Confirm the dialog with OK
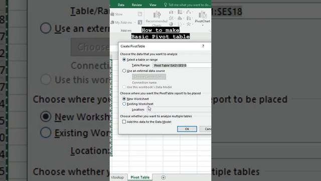321x181 pixels. pyautogui.click(x=187, y=129)
